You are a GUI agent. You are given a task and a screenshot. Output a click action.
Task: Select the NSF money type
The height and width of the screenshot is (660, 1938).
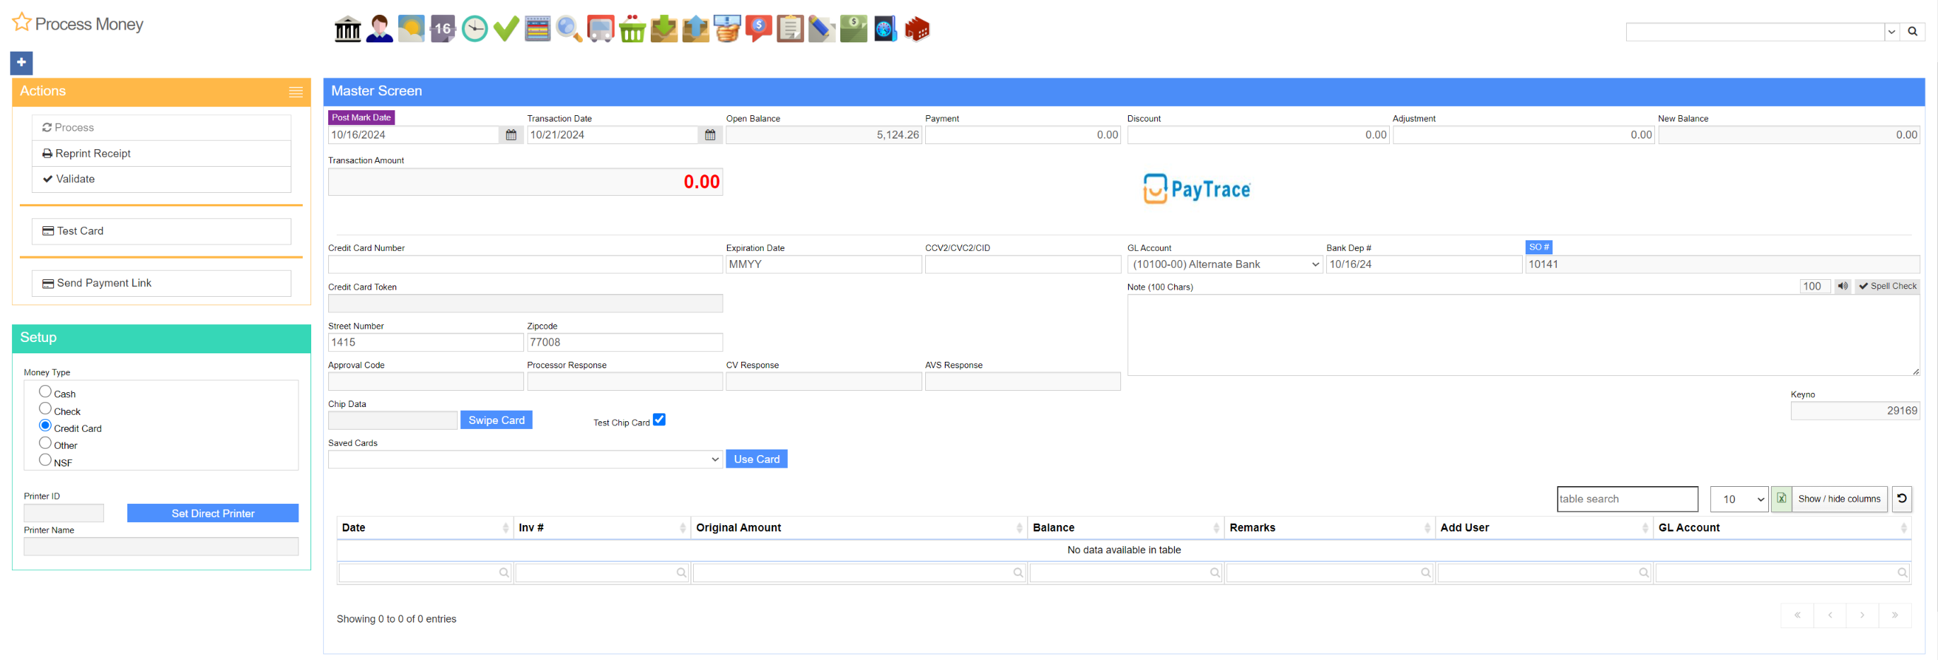(45, 461)
